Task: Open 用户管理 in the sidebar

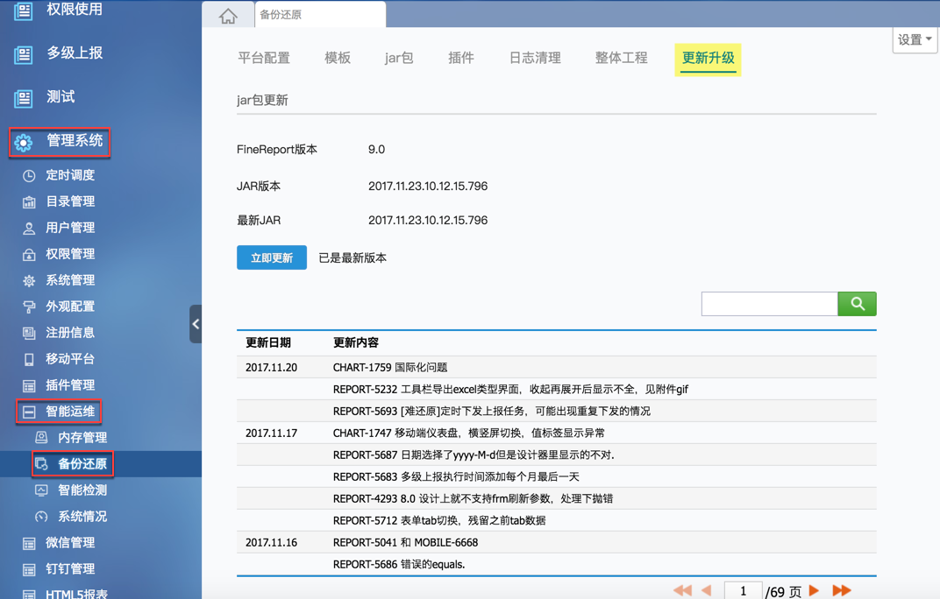Action: [70, 229]
